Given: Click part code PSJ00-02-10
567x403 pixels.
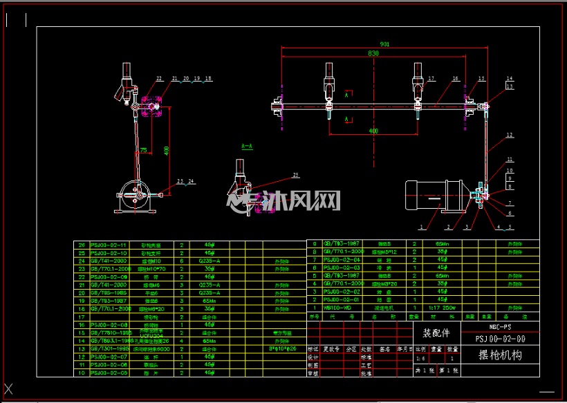Looking at the screenshot, I should tap(109, 253).
